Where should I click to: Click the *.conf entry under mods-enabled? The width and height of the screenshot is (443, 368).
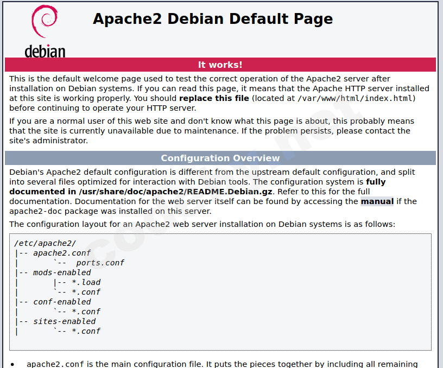point(86,292)
